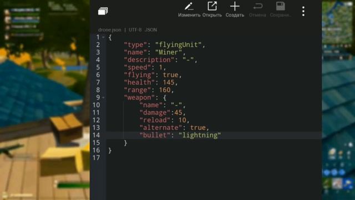Collapse the weapon block fold at line 9
355x200 pixels.
pos(103,98)
